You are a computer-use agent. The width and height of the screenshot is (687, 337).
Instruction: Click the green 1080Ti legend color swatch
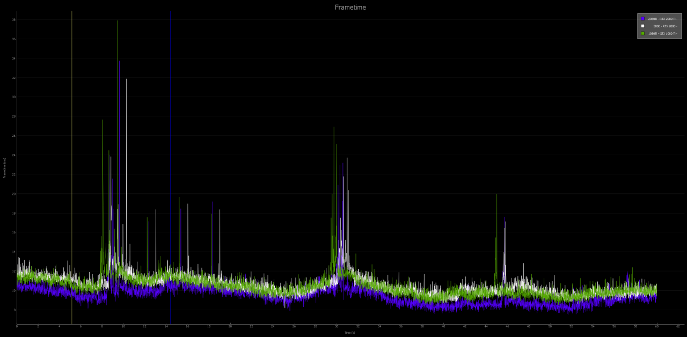click(642, 33)
